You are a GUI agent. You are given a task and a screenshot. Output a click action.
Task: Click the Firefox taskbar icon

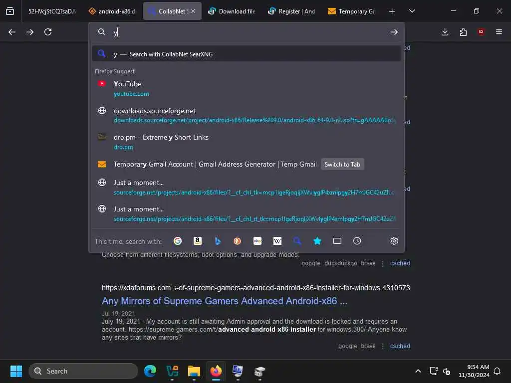pyautogui.click(x=216, y=371)
